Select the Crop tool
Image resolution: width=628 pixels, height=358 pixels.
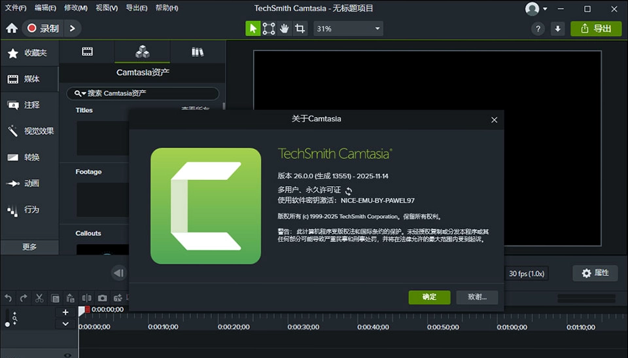tap(300, 28)
